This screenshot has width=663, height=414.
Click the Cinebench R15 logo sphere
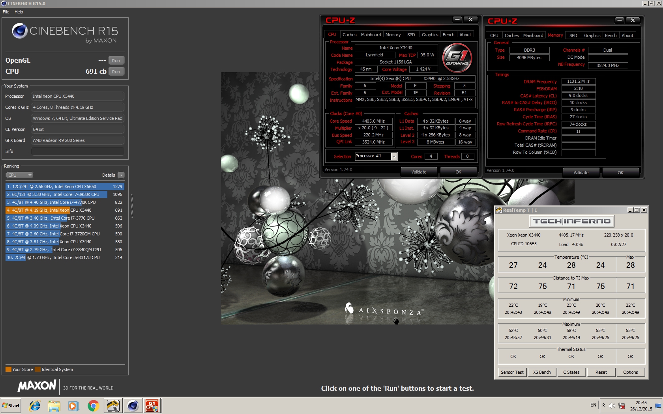pyautogui.click(x=19, y=31)
